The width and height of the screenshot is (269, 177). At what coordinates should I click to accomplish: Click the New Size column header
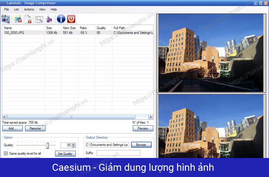[x=70, y=28]
